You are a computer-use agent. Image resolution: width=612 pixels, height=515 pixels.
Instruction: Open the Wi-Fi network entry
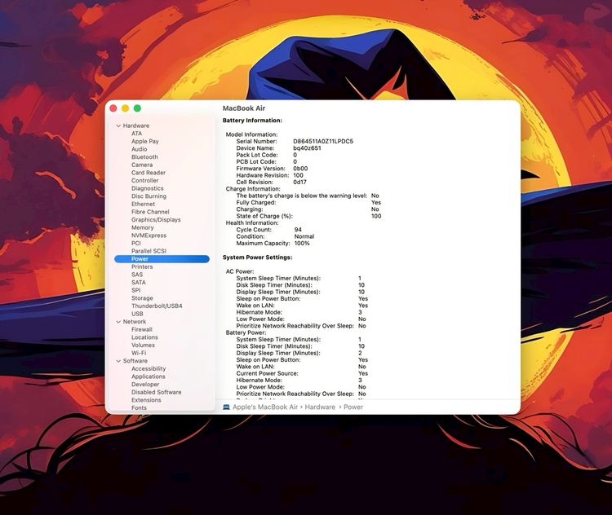(x=139, y=353)
